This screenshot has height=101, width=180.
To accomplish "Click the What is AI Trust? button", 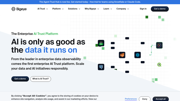I will point(41,79).
